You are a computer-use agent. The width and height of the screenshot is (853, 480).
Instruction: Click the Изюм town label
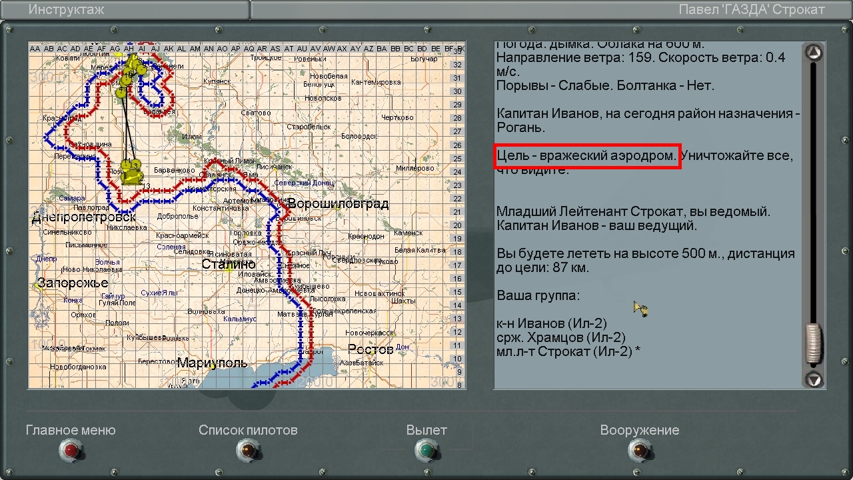(192, 137)
